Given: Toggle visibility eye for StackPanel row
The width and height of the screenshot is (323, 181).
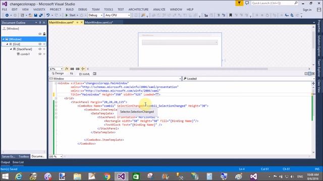Looking at the screenshot, I should (40, 49).
